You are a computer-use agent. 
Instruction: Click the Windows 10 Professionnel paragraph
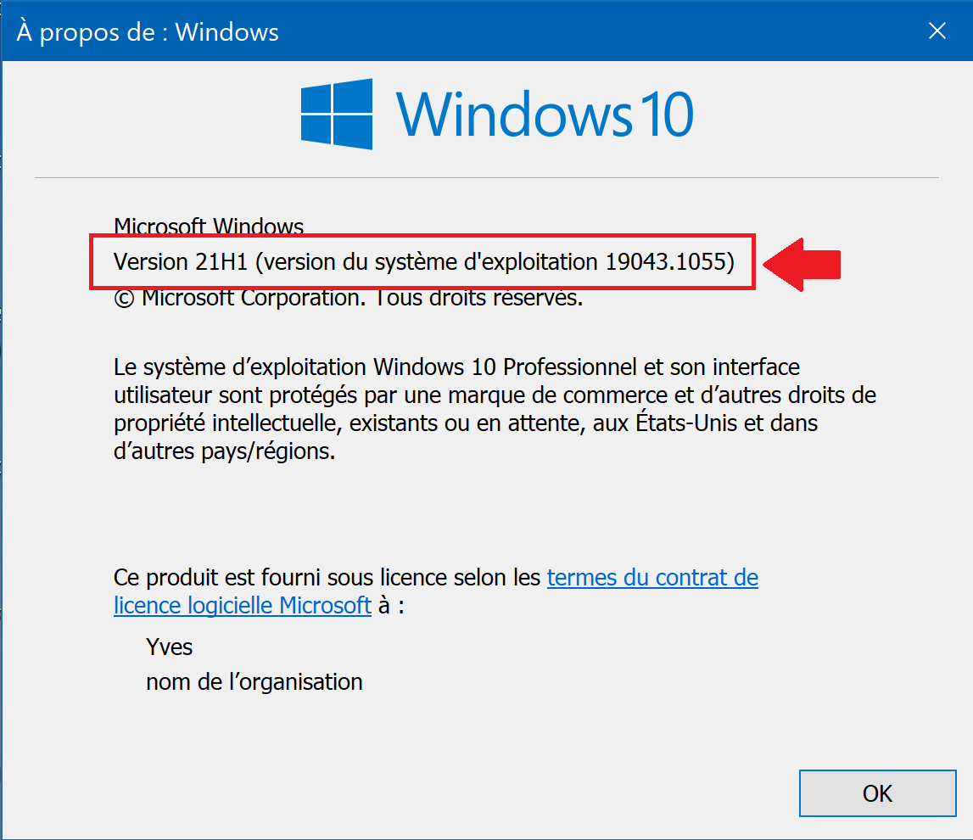pos(495,409)
